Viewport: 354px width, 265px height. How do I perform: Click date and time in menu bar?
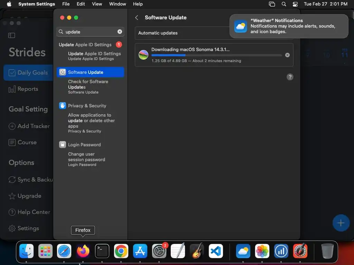coord(326,4)
